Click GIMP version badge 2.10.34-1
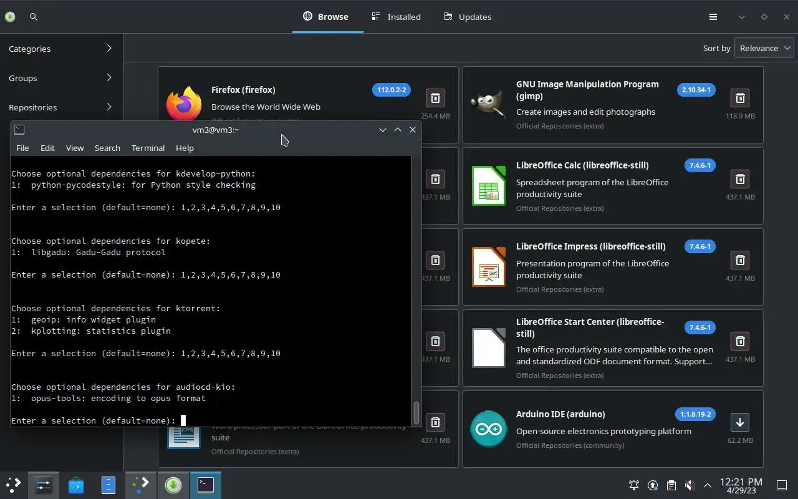798x499 pixels. [x=696, y=90]
